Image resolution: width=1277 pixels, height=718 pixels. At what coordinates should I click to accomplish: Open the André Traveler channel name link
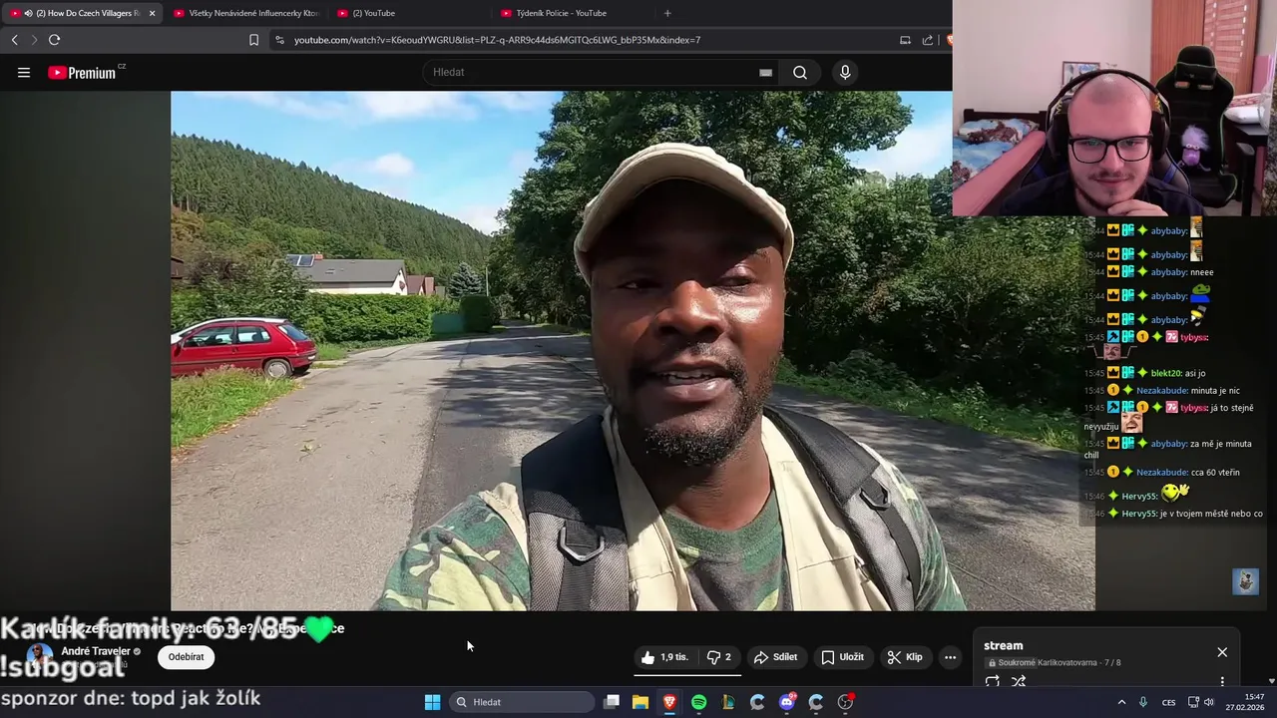[x=96, y=651]
